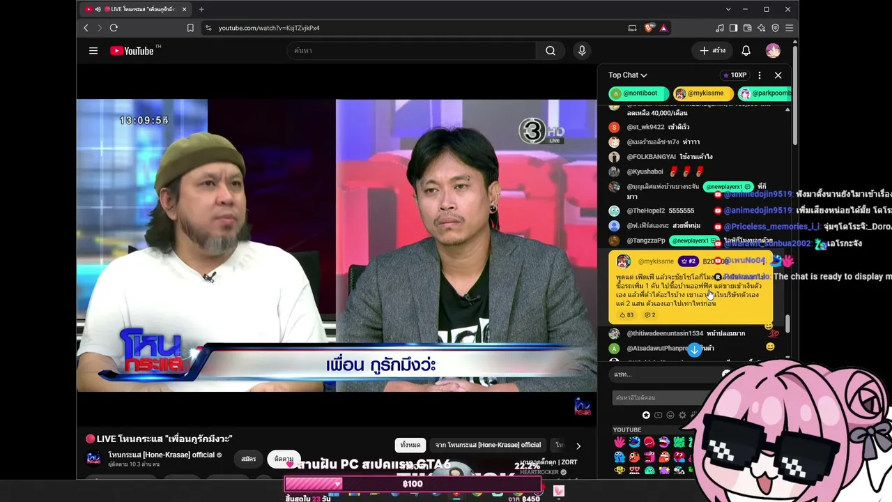Open the tab search dropdown arrow
The height and width of the screenshot is (502, 892).
[x=728, y=9]
